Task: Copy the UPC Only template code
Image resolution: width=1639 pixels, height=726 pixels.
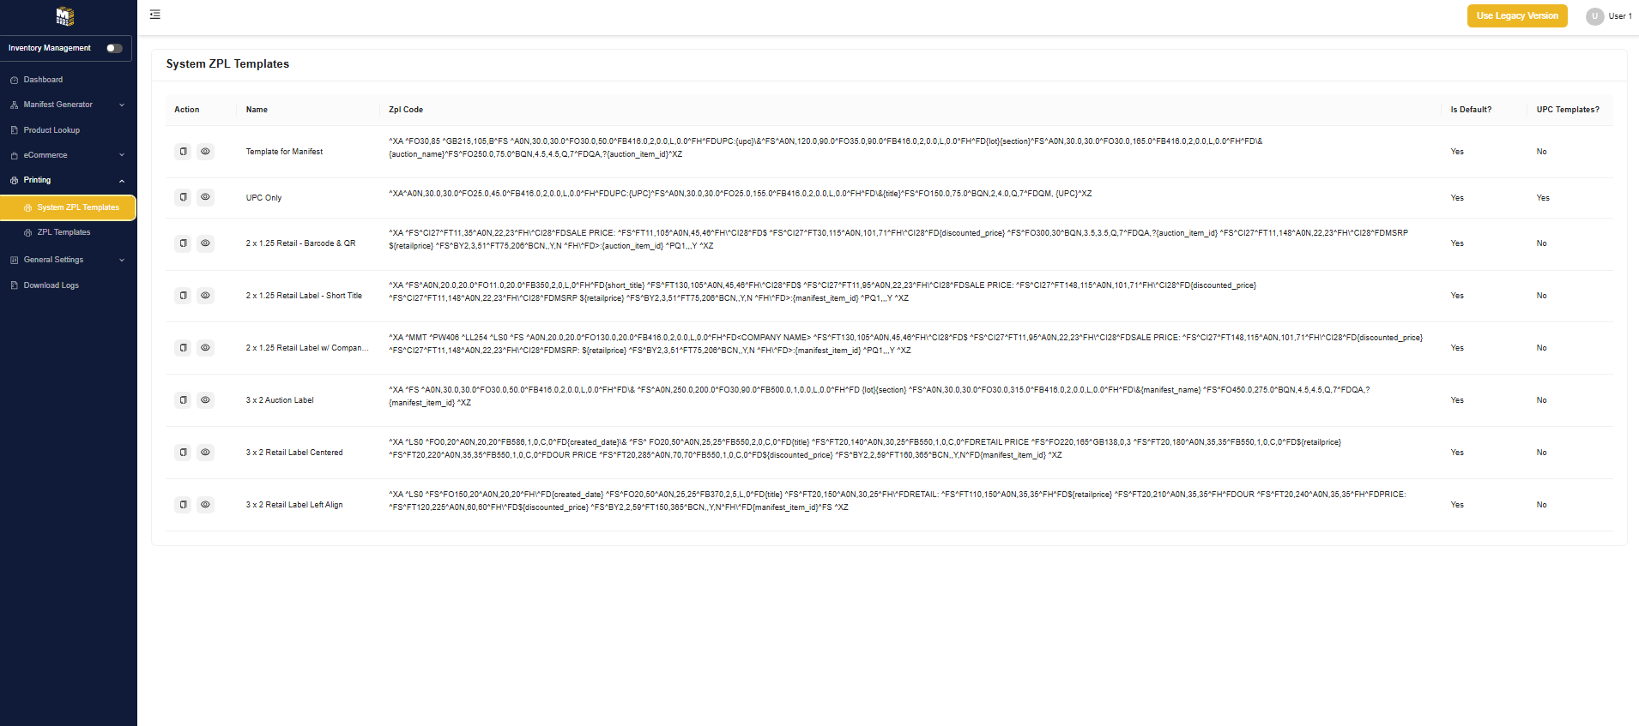Action: 183,197
